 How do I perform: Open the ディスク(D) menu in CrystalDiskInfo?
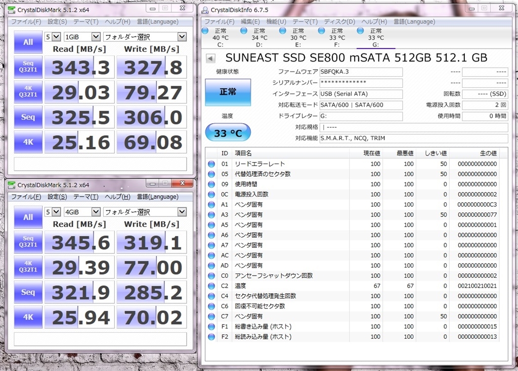(339, 22)
